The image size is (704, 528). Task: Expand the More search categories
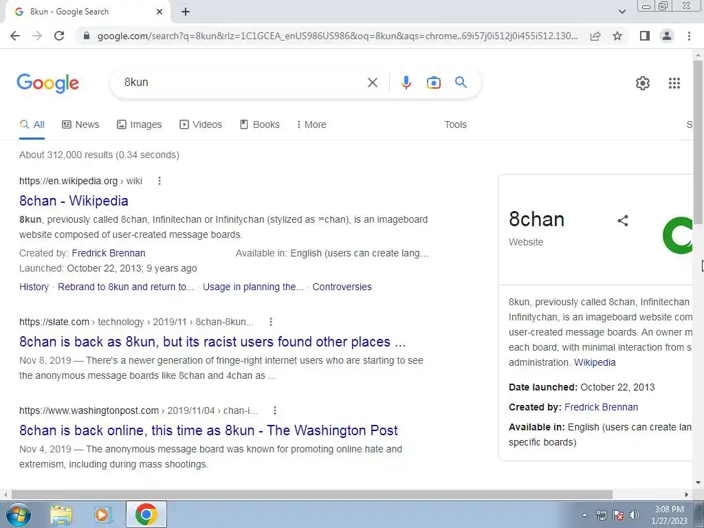[311, 124]
